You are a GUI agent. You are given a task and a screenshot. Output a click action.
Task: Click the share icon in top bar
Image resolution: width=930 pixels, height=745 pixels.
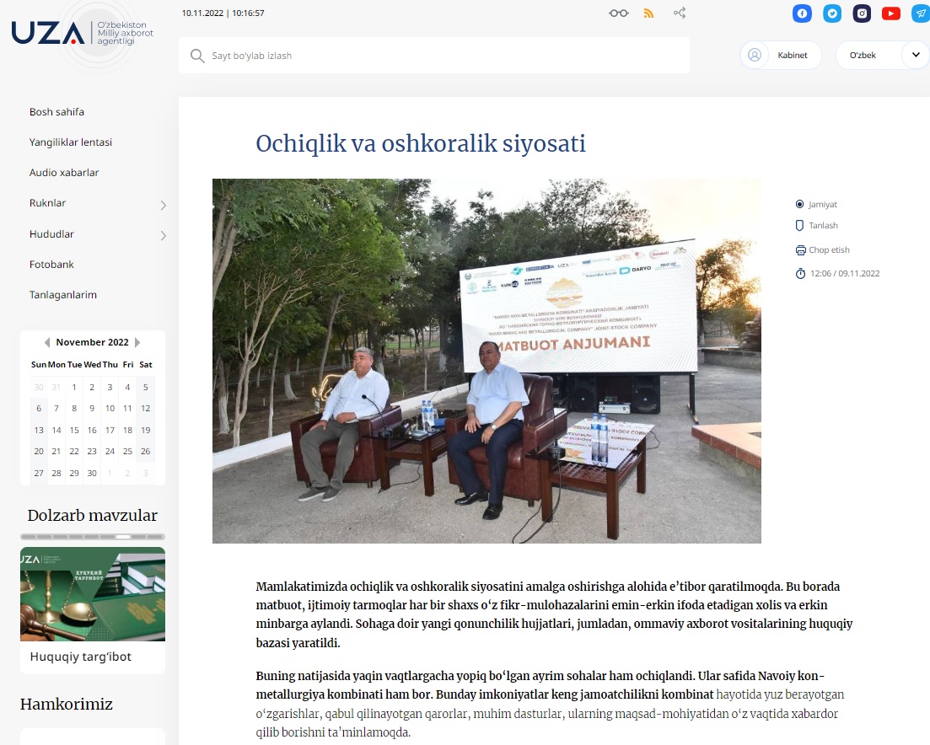pyautogui.click(x=679, y=13)
